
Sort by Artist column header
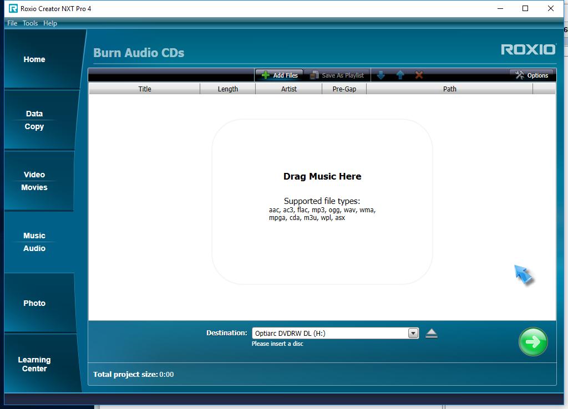(x=288, y=89)
